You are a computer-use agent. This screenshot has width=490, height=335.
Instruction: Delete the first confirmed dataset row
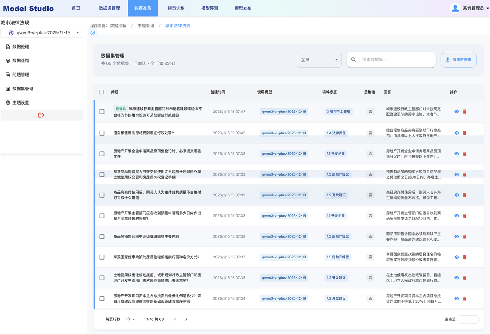point(465,112)
